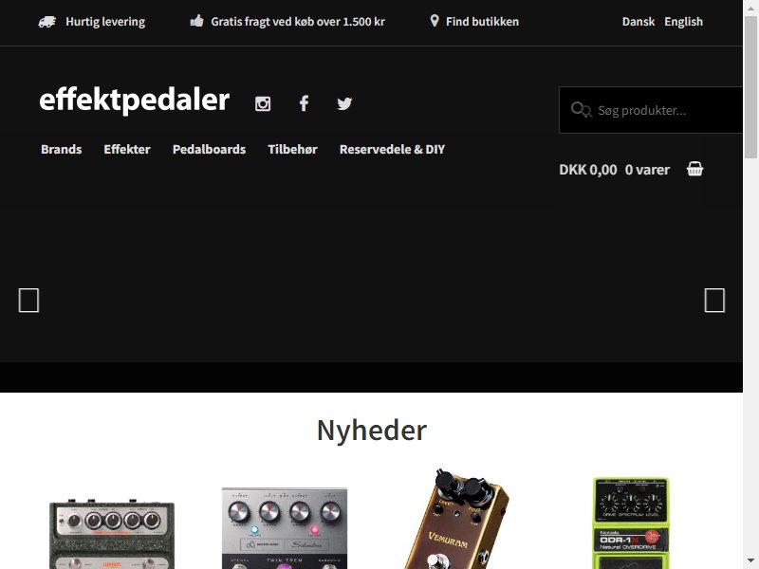The image size is (759, 569).
Task: Expand the Tilbehør menu
Action: pos(293,149)
